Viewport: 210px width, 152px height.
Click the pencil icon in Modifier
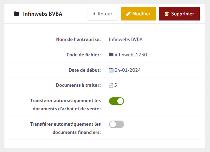[x=128, y=14]
